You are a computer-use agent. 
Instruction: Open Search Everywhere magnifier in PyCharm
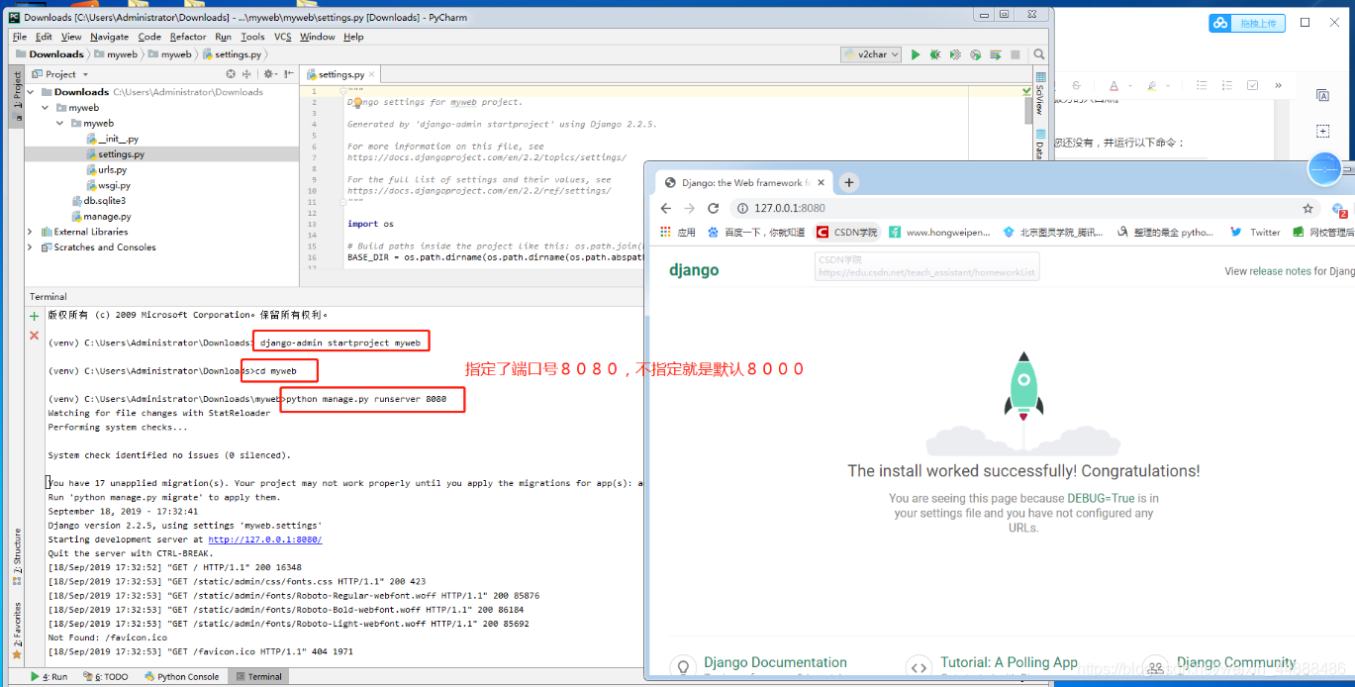click(x=1039, y=54)
